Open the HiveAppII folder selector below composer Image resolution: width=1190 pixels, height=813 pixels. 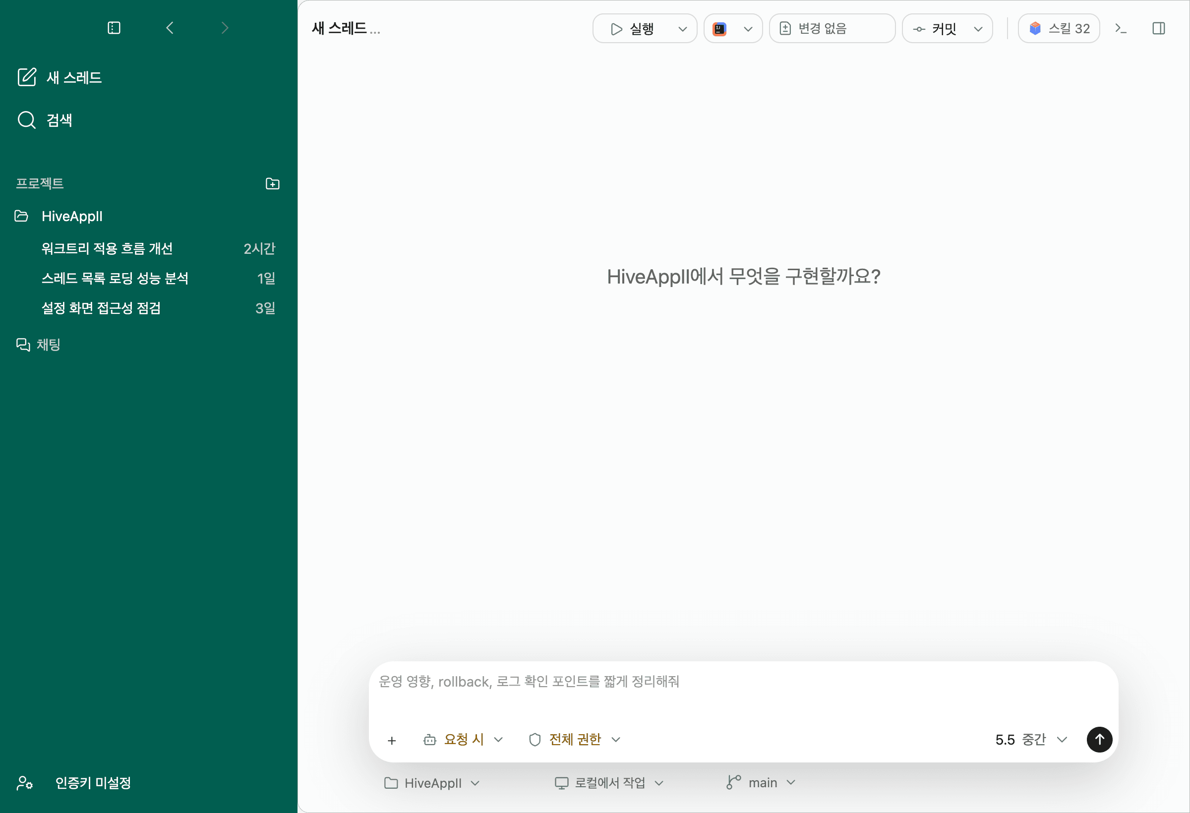click(432, 783)
